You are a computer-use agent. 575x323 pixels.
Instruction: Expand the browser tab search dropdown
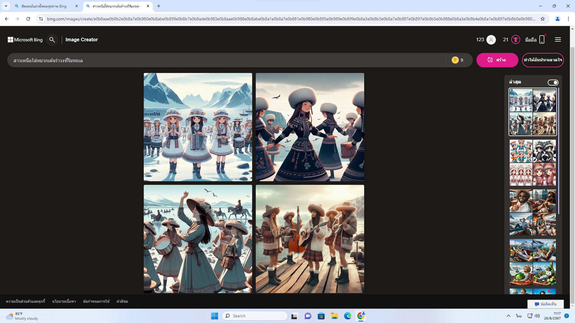coord(6,6)
